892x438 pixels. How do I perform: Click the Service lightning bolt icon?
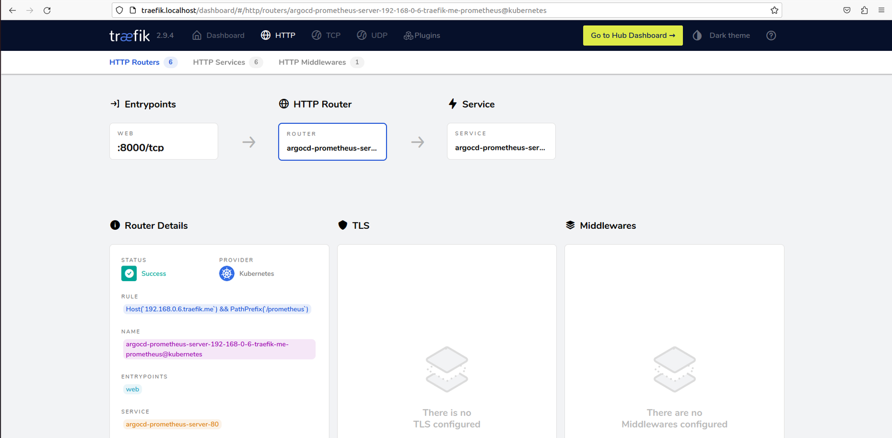click(452, 104)
